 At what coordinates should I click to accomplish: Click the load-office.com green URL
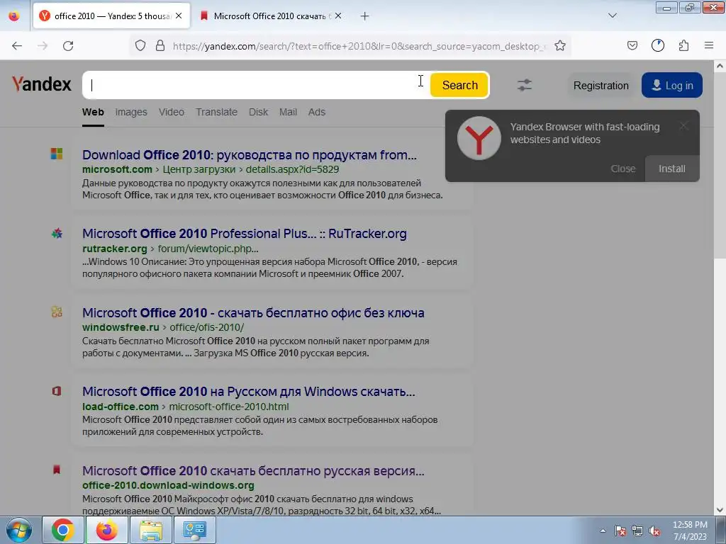click(x=121, y=407)
